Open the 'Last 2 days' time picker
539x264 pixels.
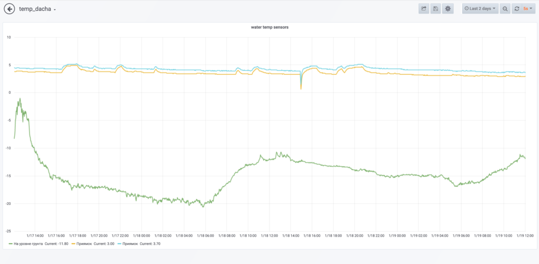click(x=480, y=9)
